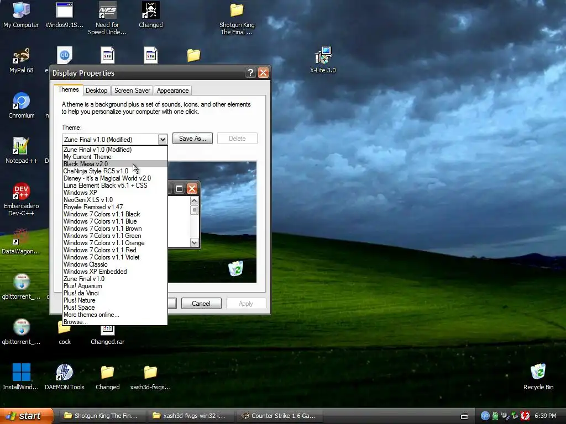Click the qBittorrent tray icon
This screenshot has height=424, width=566.
pos(485,416)
